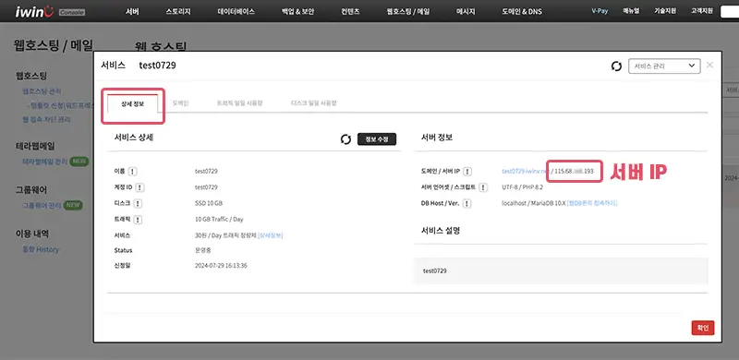Open the 백업 & 보안 menu

click(297, 12)
